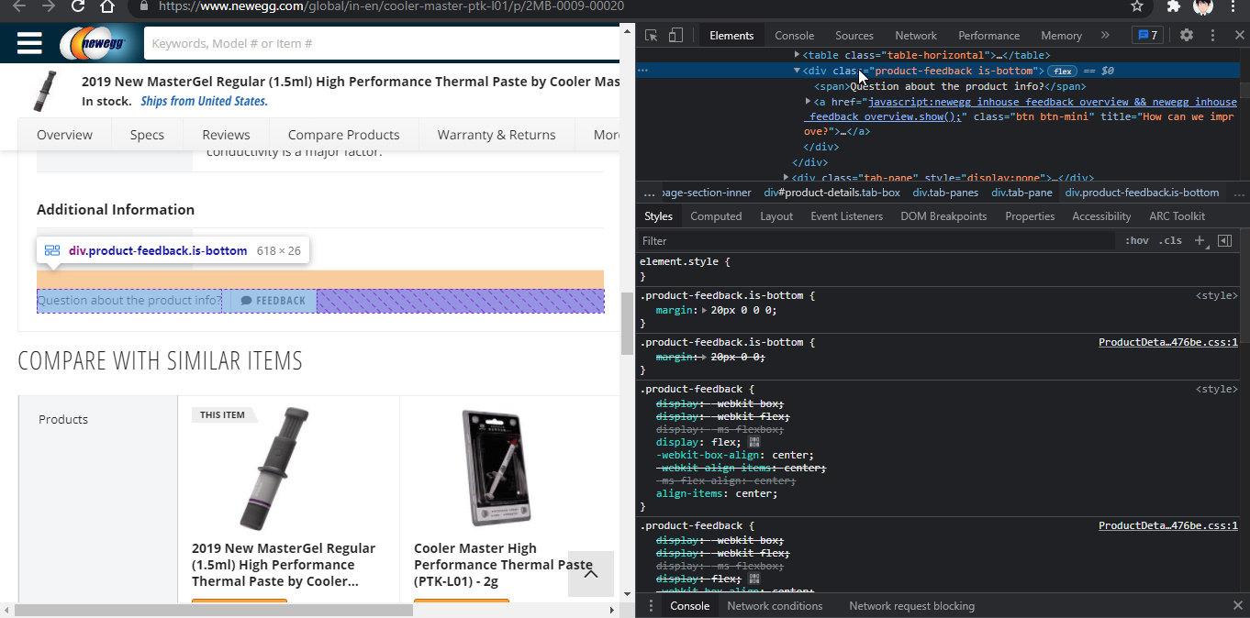The width and height of the screenshot is (1250, 618).
Task: Close the DevTools panel with the top X
Action: pyautogui.click(x=1238, y=35)
